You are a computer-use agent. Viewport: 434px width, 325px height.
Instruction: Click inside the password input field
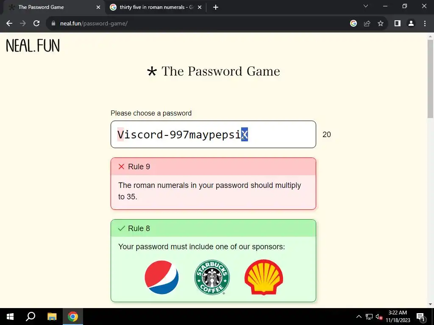[x=213, y=134]
